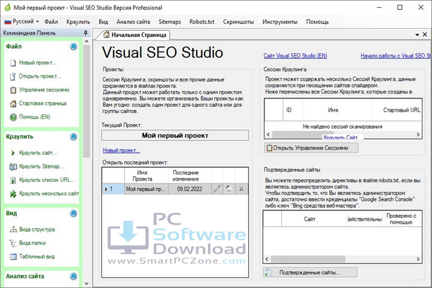Open the Скриншоты menu
The image size is (432, 288).
tap(238, 22)
